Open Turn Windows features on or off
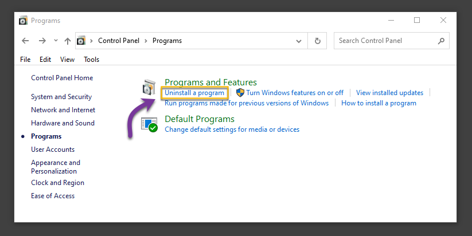472x236 pixels. pyautogui.click(x=295, y=93)
